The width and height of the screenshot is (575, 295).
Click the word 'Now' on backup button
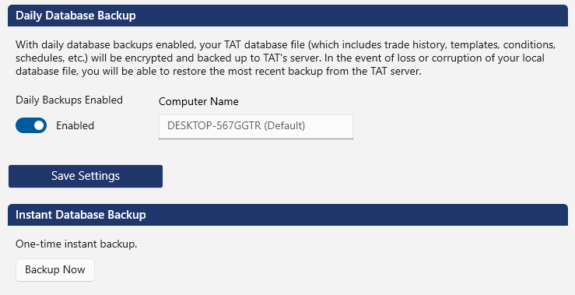[x=74, y=269]
